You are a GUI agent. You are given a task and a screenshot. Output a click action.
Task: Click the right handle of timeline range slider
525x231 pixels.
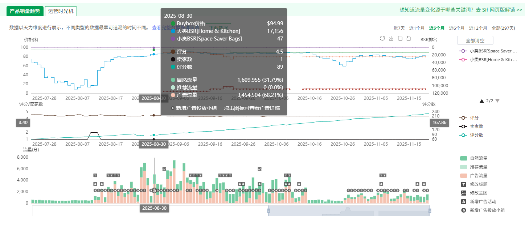[x=430, y=211]
